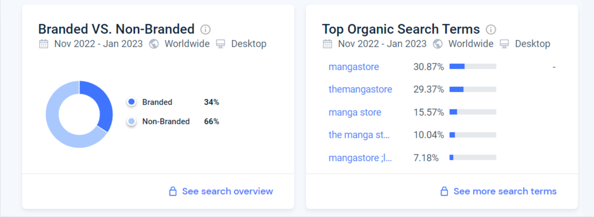Click lock icon next to See search overview
The image size is (594, 217).
point(173,191)
